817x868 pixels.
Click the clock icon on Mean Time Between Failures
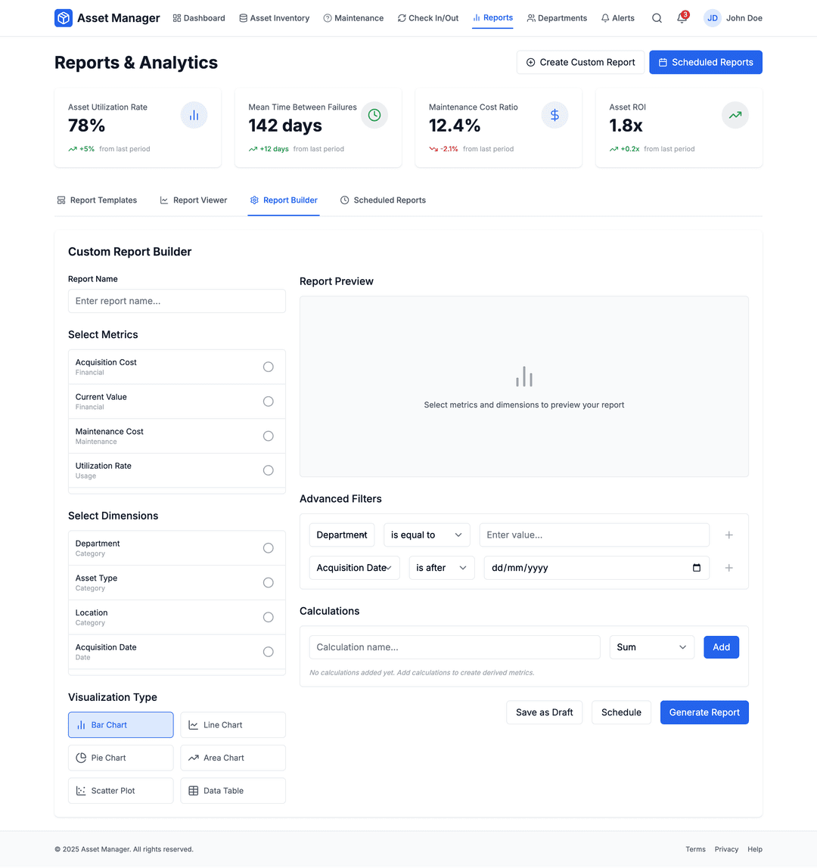coord(374,115)
